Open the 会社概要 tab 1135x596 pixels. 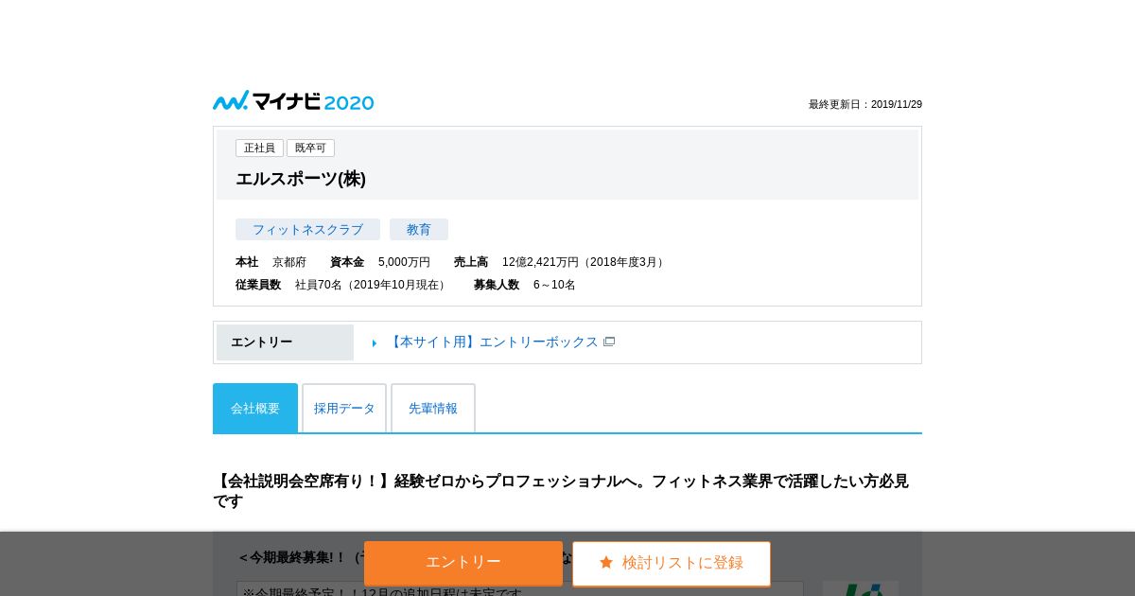click(255, 409)
